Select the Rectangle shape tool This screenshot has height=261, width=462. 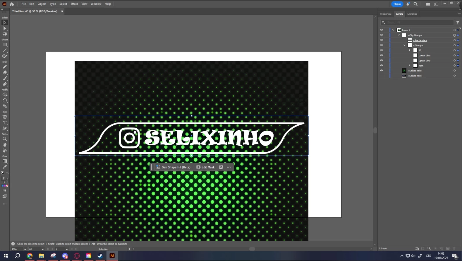tap(5, 45)
